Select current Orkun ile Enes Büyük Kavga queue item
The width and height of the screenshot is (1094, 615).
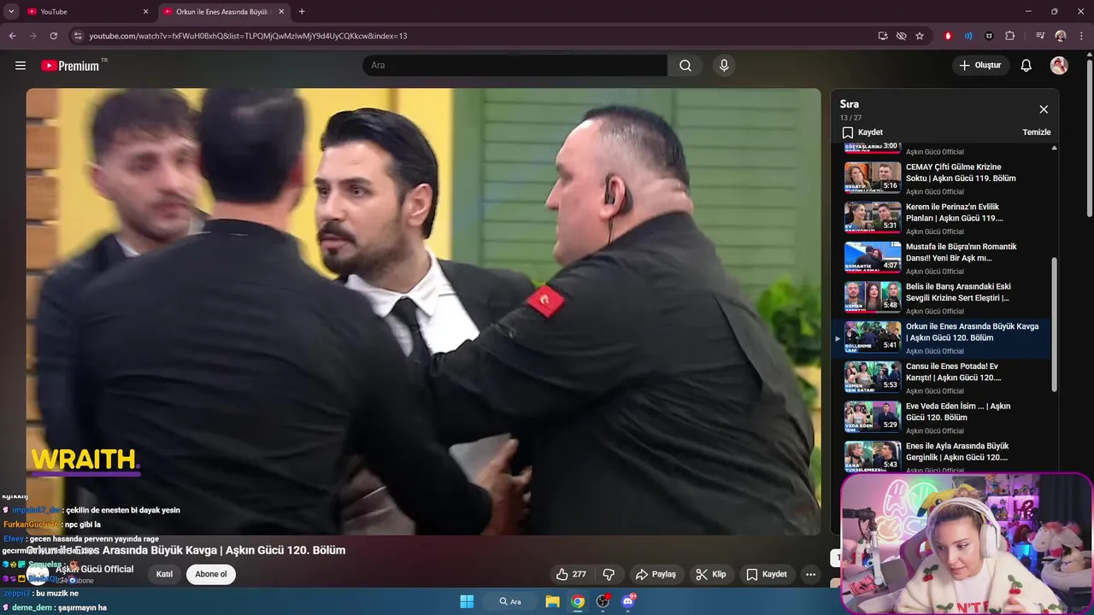(941, 337)
